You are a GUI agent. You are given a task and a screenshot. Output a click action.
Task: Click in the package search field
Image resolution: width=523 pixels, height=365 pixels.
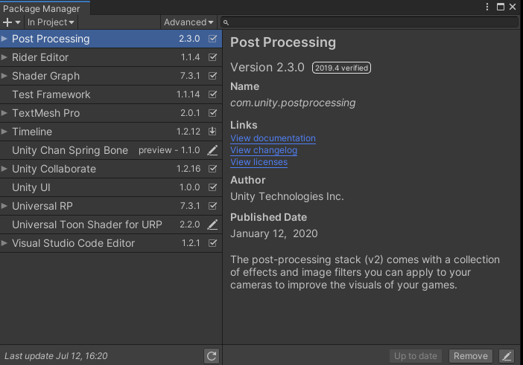(x=369, y=22)
